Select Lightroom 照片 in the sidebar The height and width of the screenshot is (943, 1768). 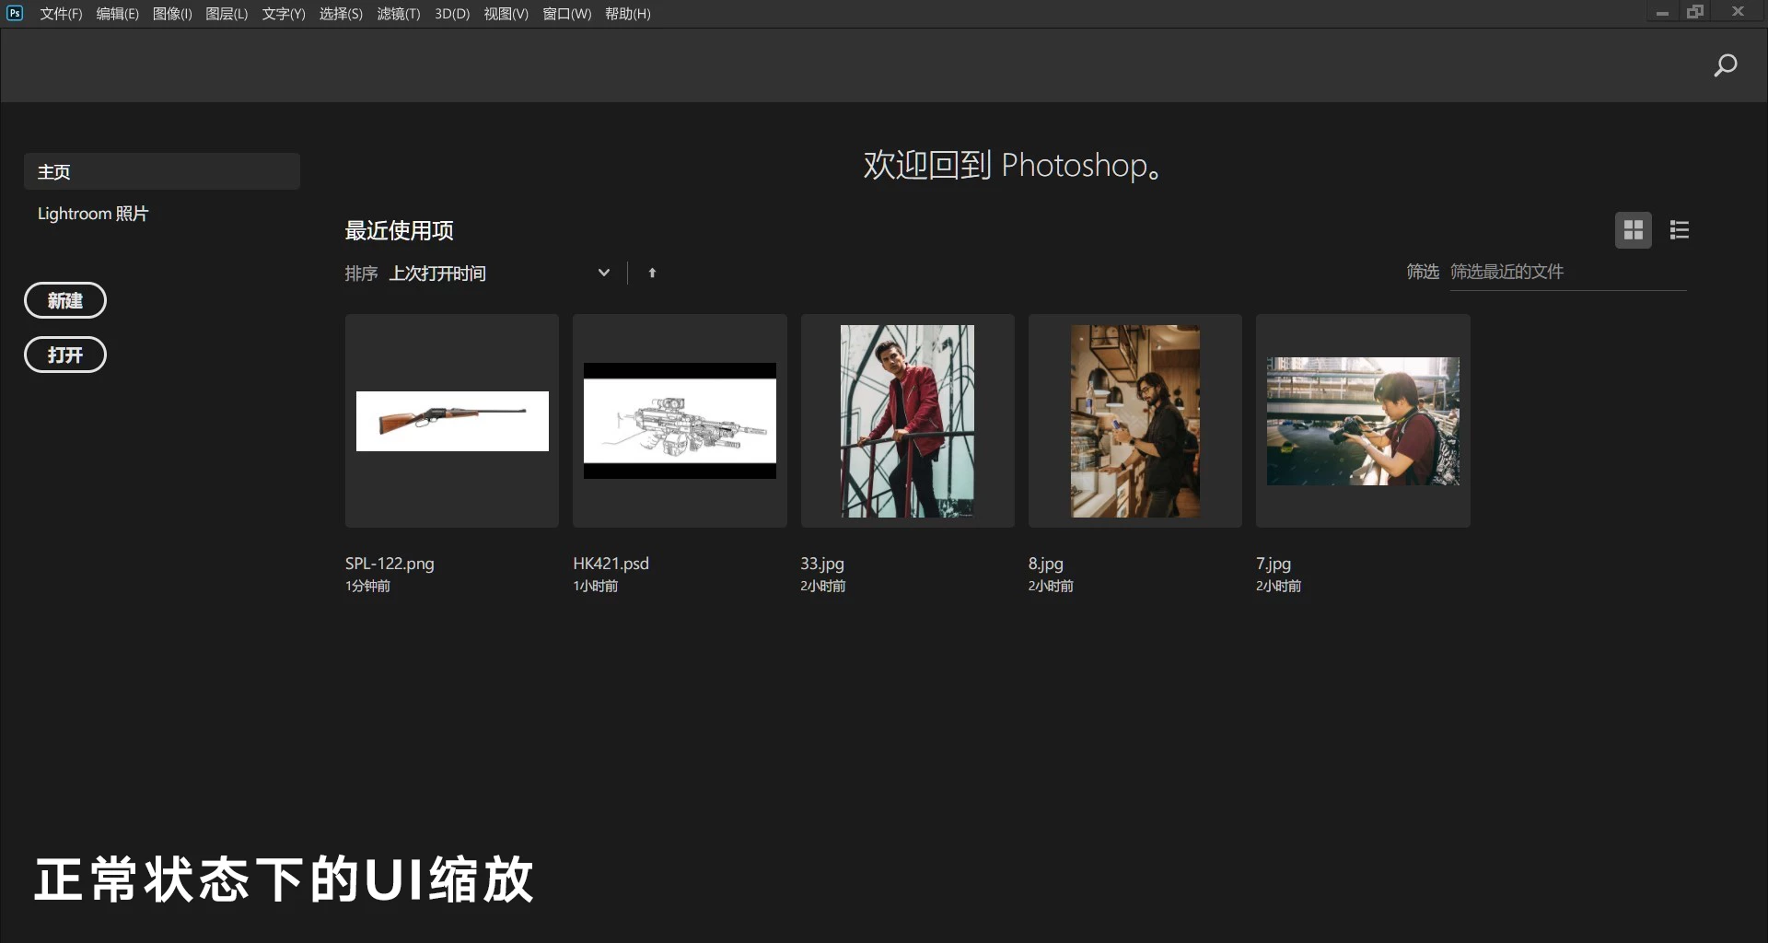(93, 214)
